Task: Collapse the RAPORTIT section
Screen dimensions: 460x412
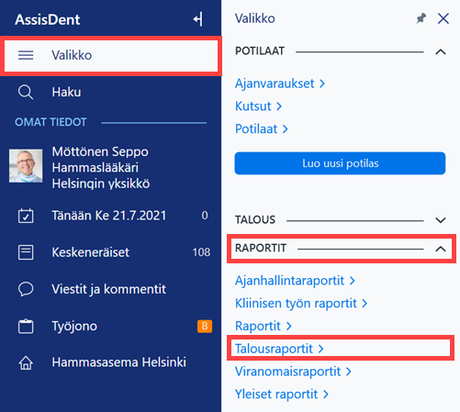Action: 441,249
